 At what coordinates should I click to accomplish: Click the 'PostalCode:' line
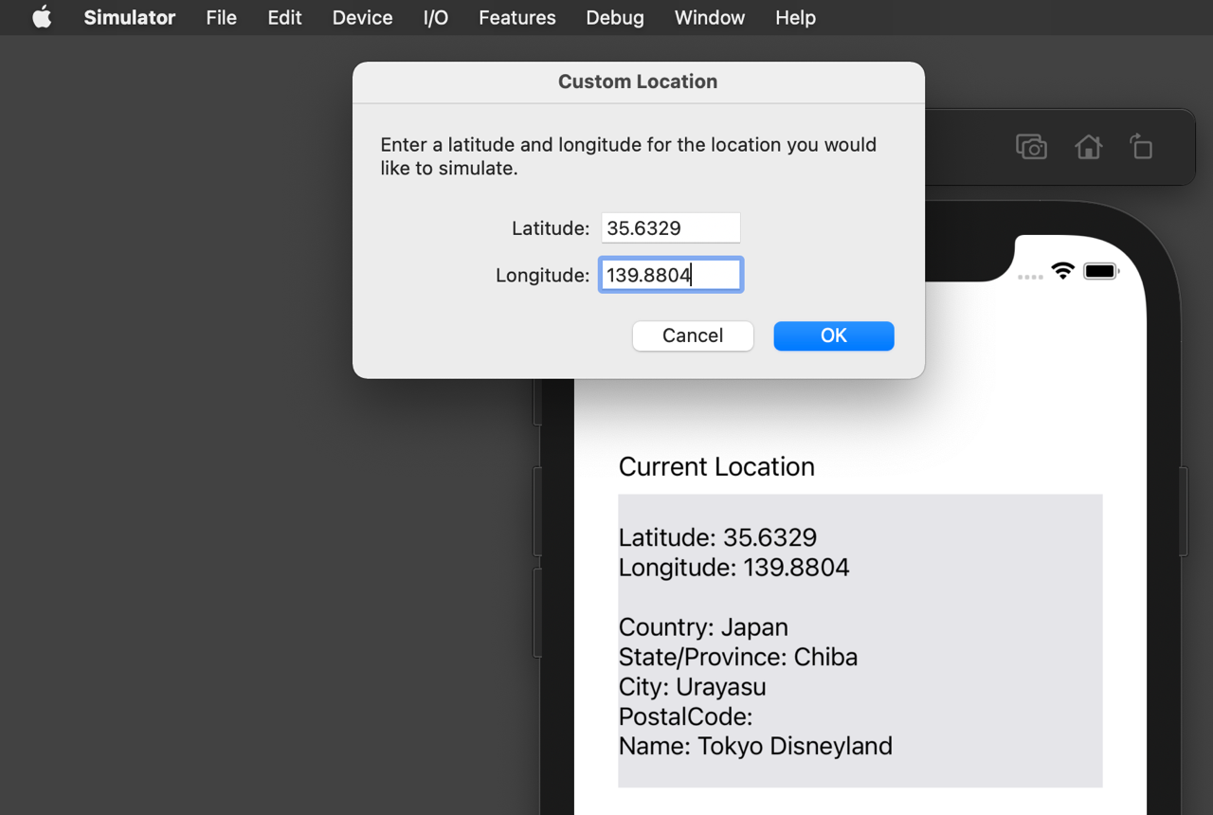685,716
